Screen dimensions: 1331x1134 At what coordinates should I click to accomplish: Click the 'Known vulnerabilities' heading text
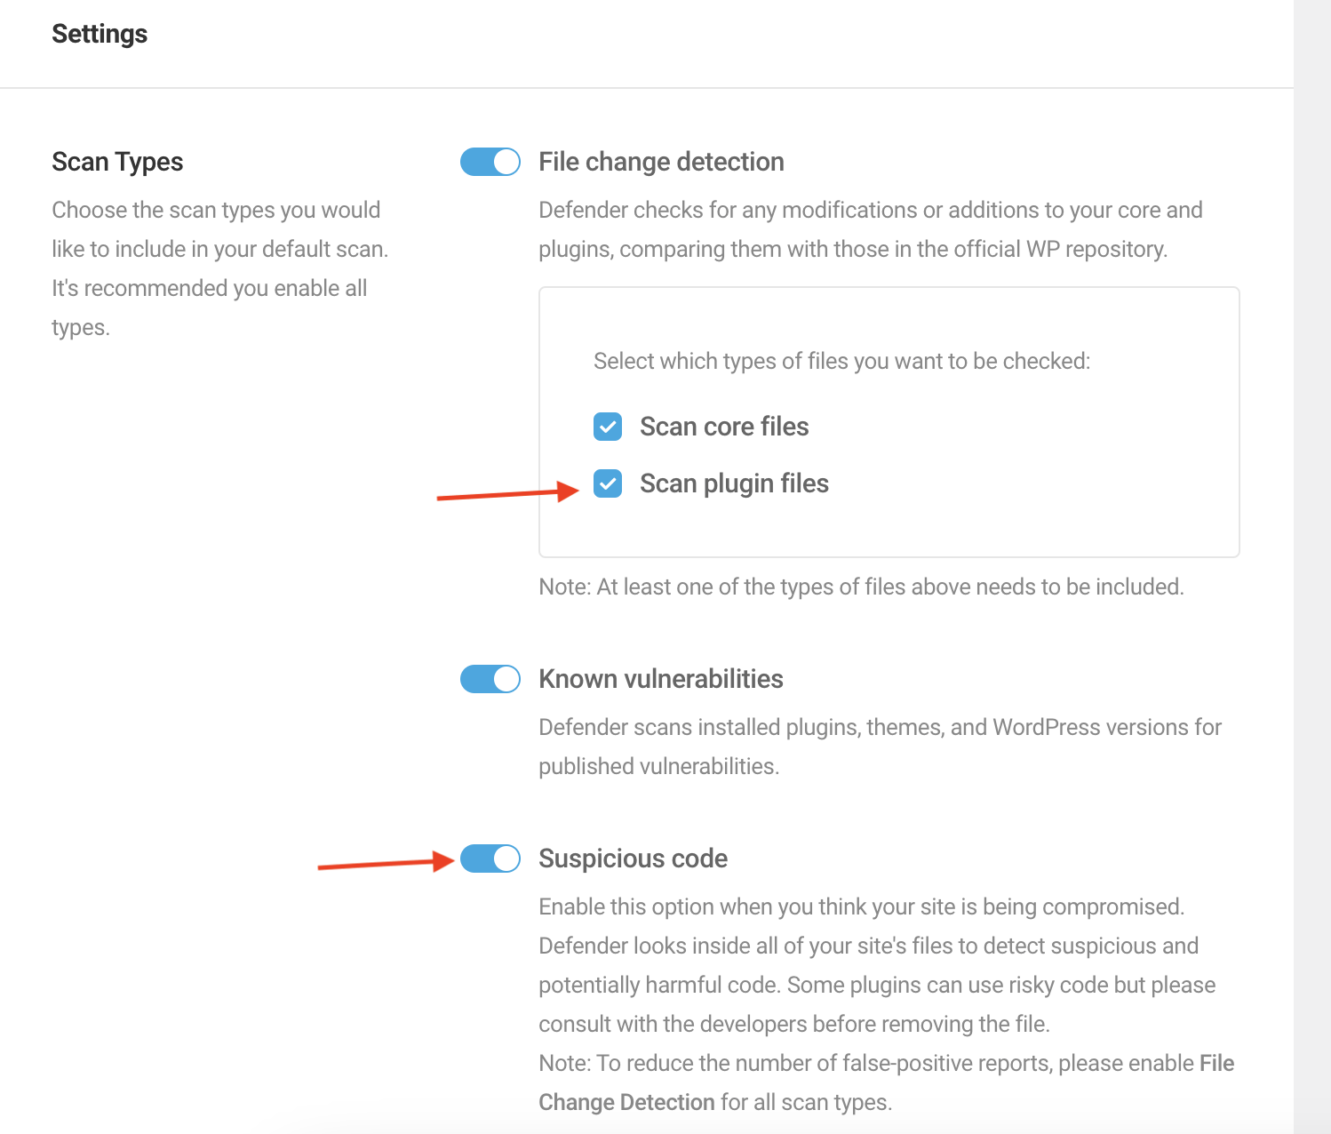click(661, 679)
